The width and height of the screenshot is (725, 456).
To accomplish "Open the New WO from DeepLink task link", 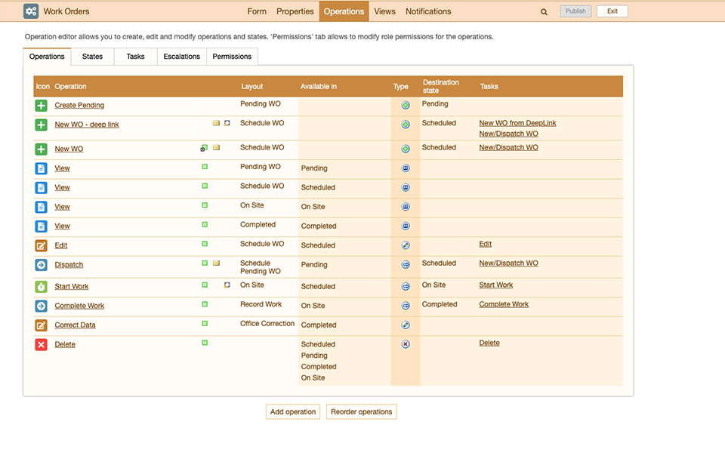I will click(517, 123).
